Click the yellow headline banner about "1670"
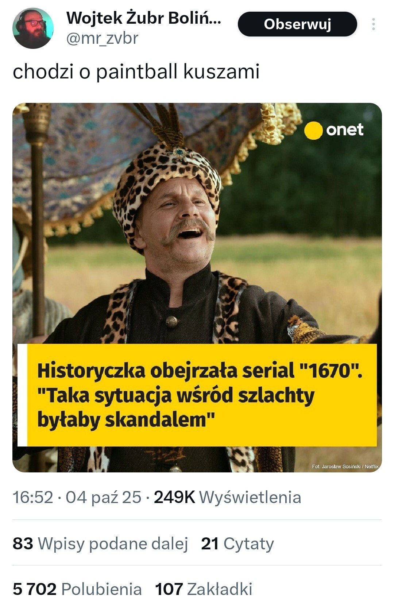Image resolution: width=394 pixels, height=603 pixels. coord(202,395)
